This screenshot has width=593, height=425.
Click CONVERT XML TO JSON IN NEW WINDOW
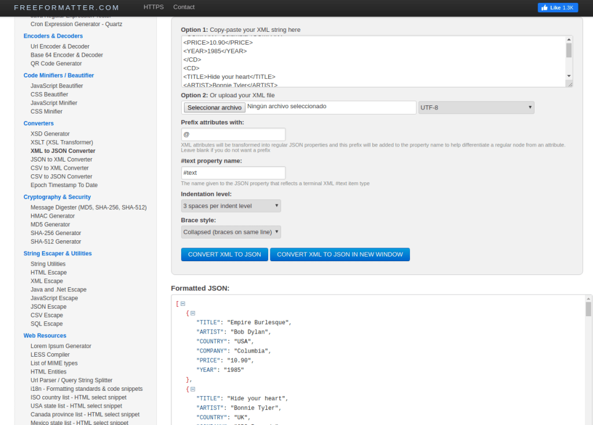[339, 254]
